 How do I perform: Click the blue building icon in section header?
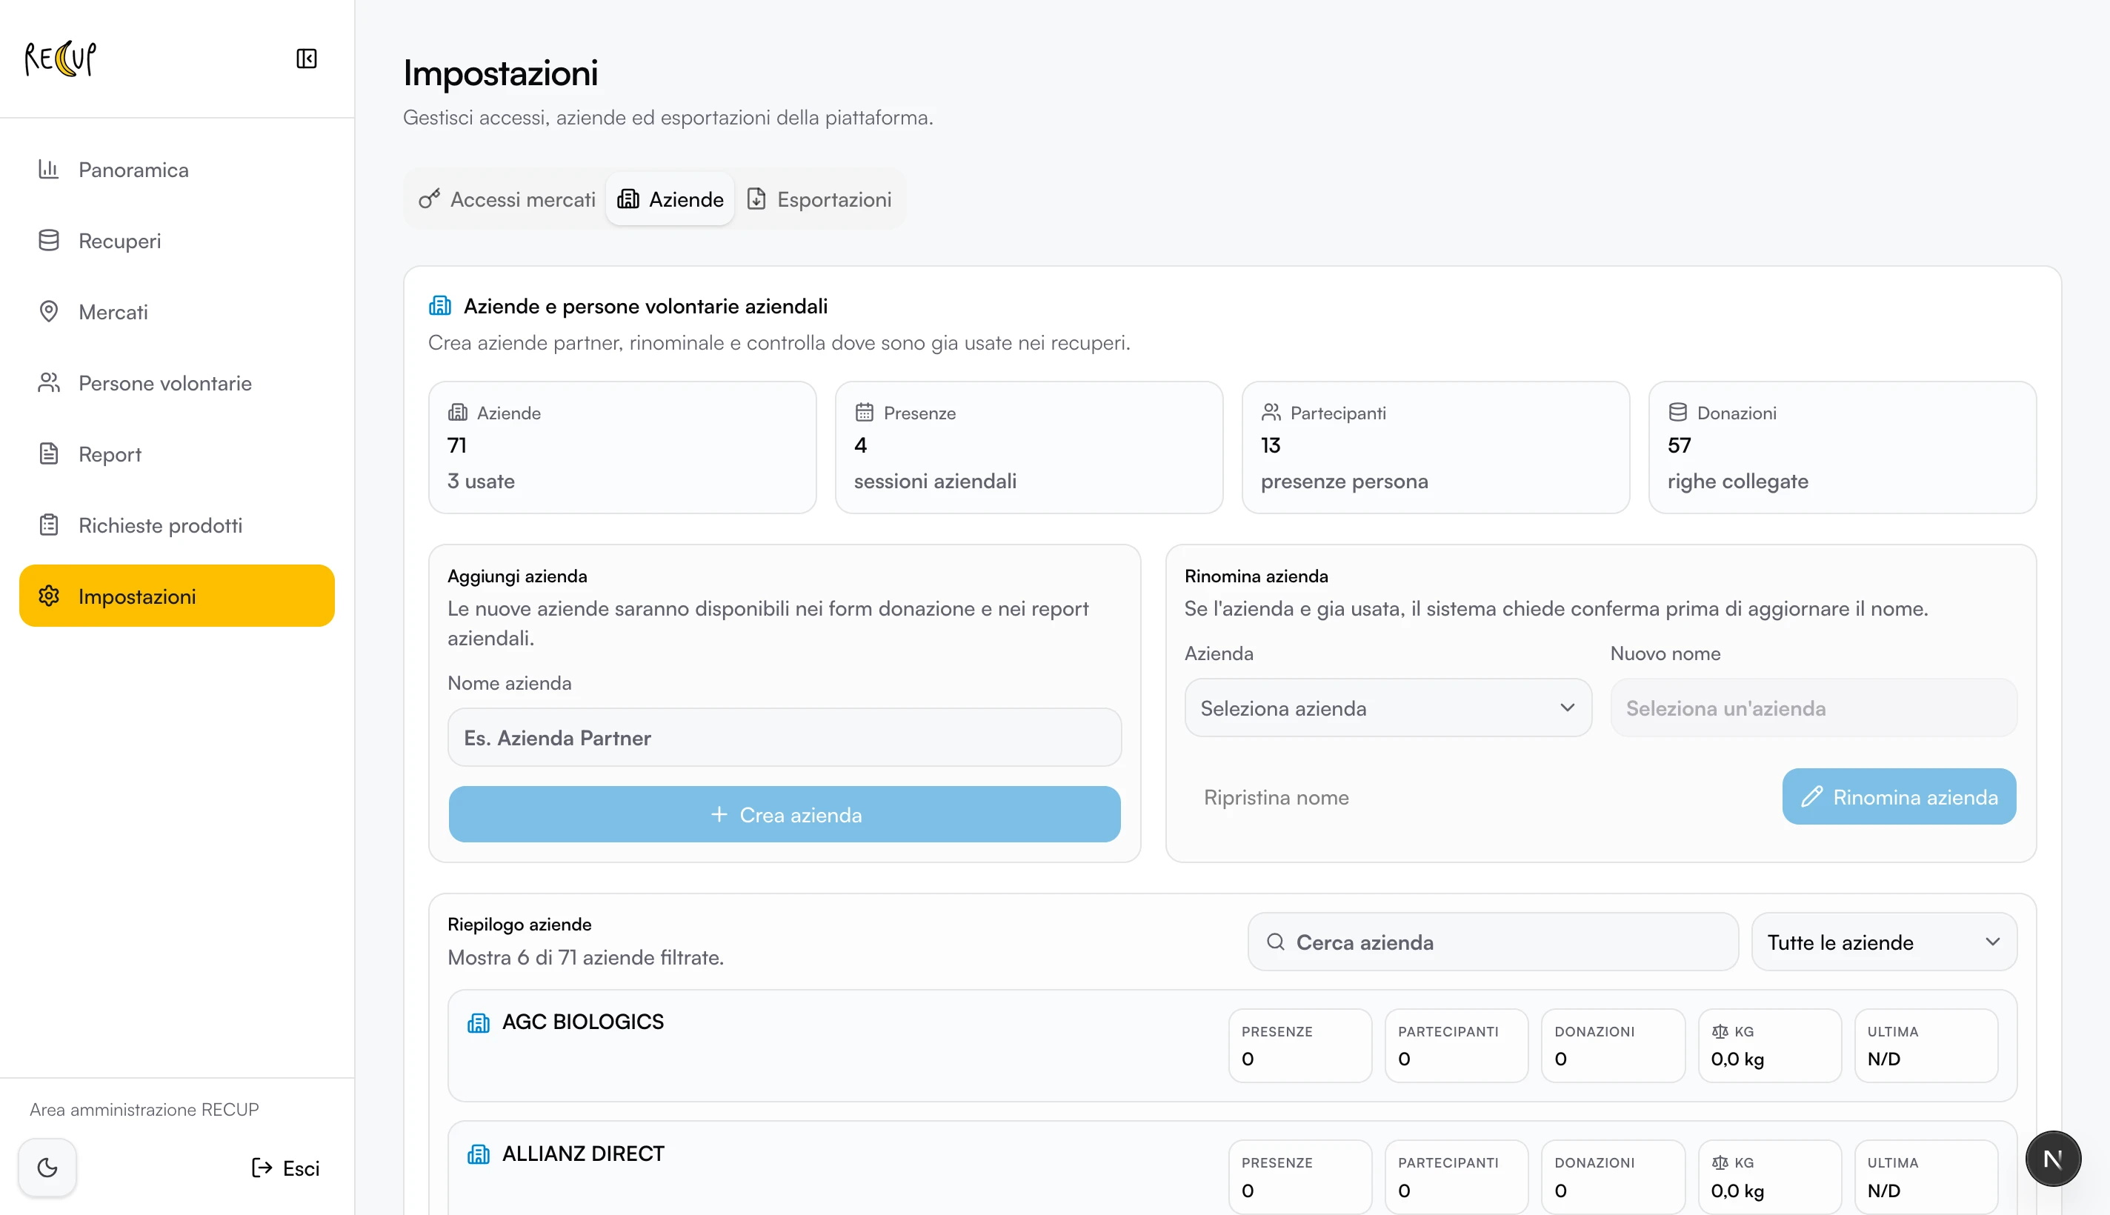(439, 306)
